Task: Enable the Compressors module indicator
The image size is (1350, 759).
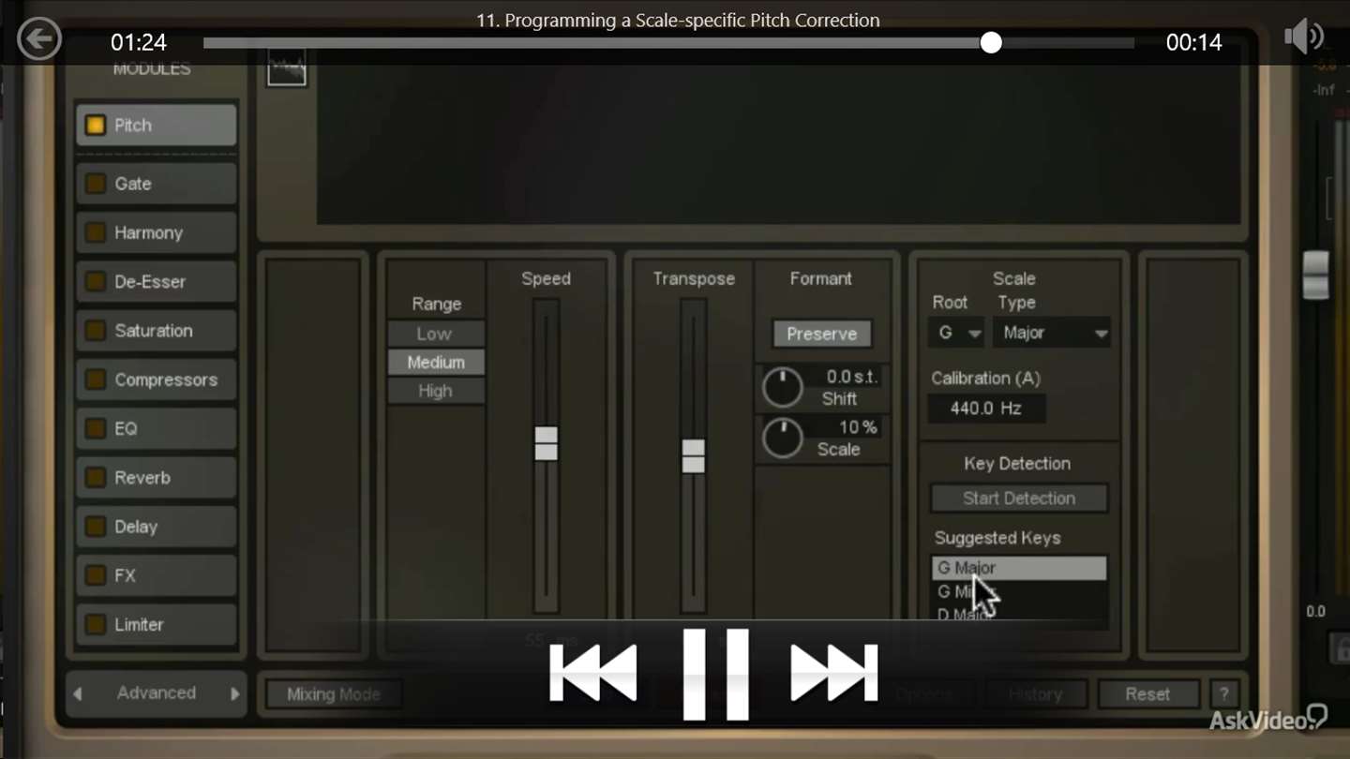Action: pyautogui.click(x=96, y=379)
